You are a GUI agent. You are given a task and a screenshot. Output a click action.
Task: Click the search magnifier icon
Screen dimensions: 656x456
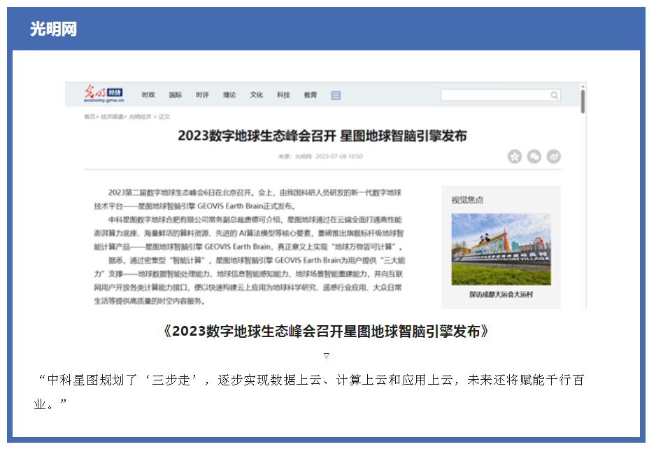pyautogui.click(x=554, y=95)
